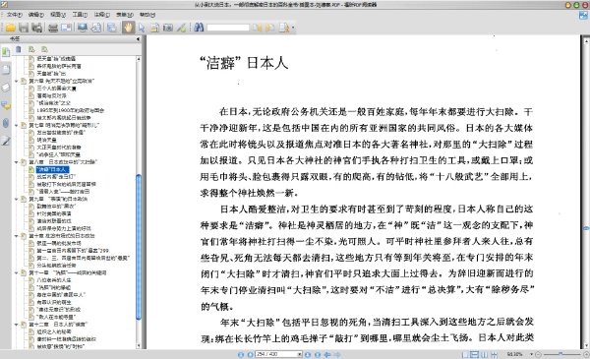Toggle single page layout in status bar

[x=465, y=354]
